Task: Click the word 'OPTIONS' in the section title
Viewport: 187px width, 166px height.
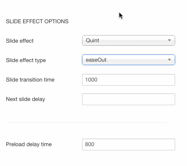Action: click(x=56, y=22)
